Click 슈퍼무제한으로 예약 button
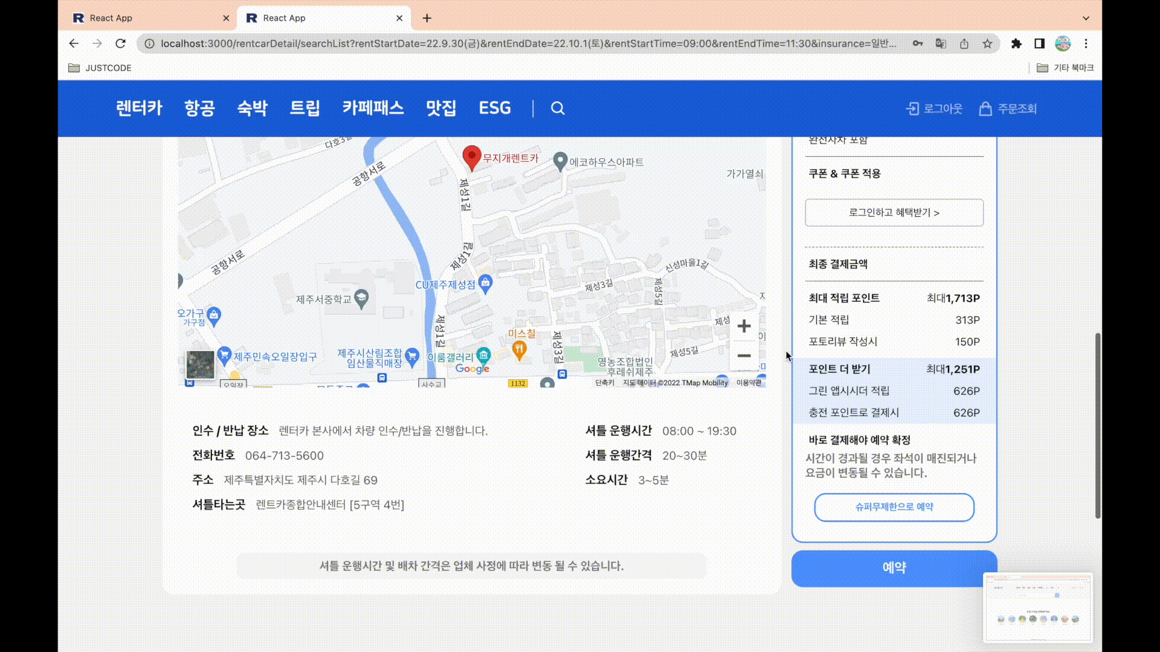 [x=894, y=507]
